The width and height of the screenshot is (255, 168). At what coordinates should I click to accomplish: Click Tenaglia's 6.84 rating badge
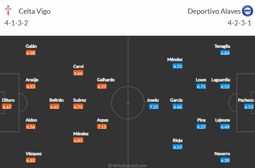pyautogui.click(x=225, y=53)
